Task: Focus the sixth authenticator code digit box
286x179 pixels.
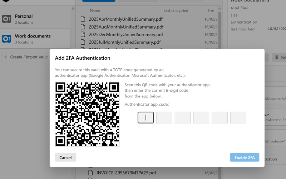Action: click(238, 117)
